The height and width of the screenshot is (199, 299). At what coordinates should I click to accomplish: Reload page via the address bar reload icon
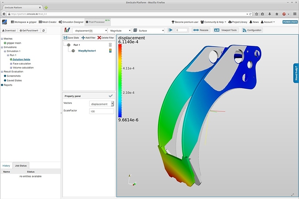[x=250, y=14]
